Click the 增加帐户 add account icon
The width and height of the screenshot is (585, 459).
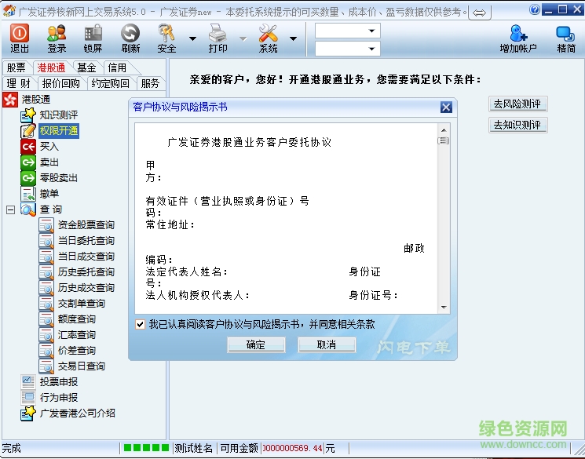tap(518, 33)
